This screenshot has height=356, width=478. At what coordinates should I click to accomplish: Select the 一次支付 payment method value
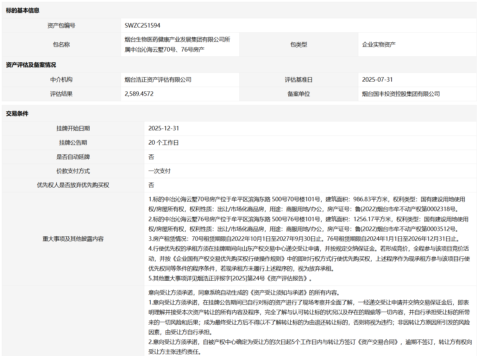pyautogui.click(x=159, y=171)
